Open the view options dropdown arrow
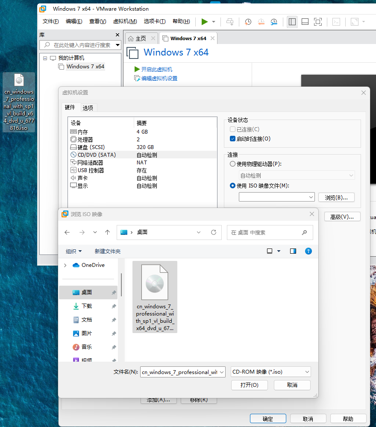Image resolution: width=376 pixels, height=427 pixels. coord(279,251)
